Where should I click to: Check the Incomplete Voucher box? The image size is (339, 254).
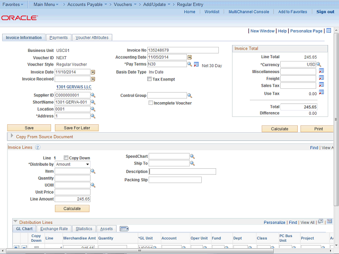tap(151, 103)
